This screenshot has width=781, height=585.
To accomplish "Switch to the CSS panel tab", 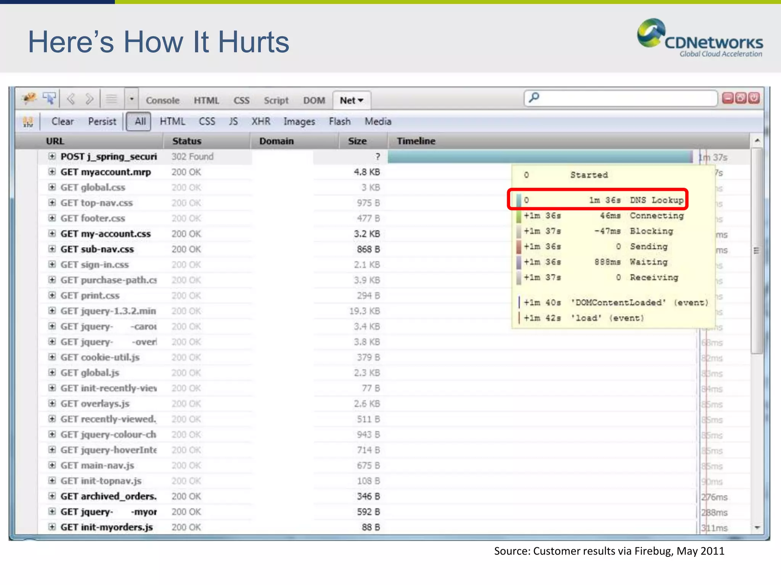I will click(x=241, y=101).
